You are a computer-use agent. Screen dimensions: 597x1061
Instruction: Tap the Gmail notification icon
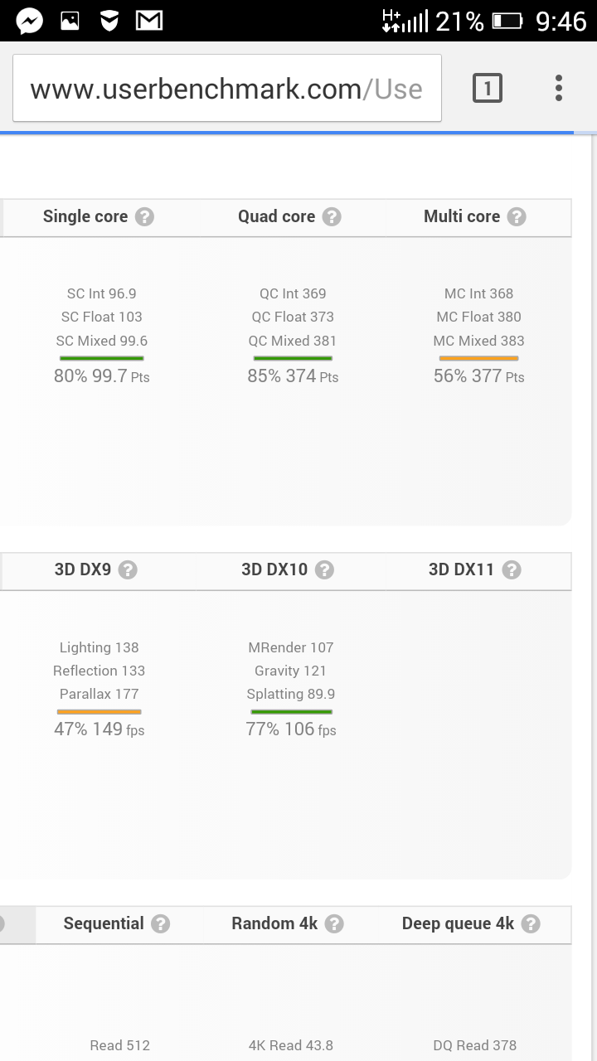coord(149,21)
